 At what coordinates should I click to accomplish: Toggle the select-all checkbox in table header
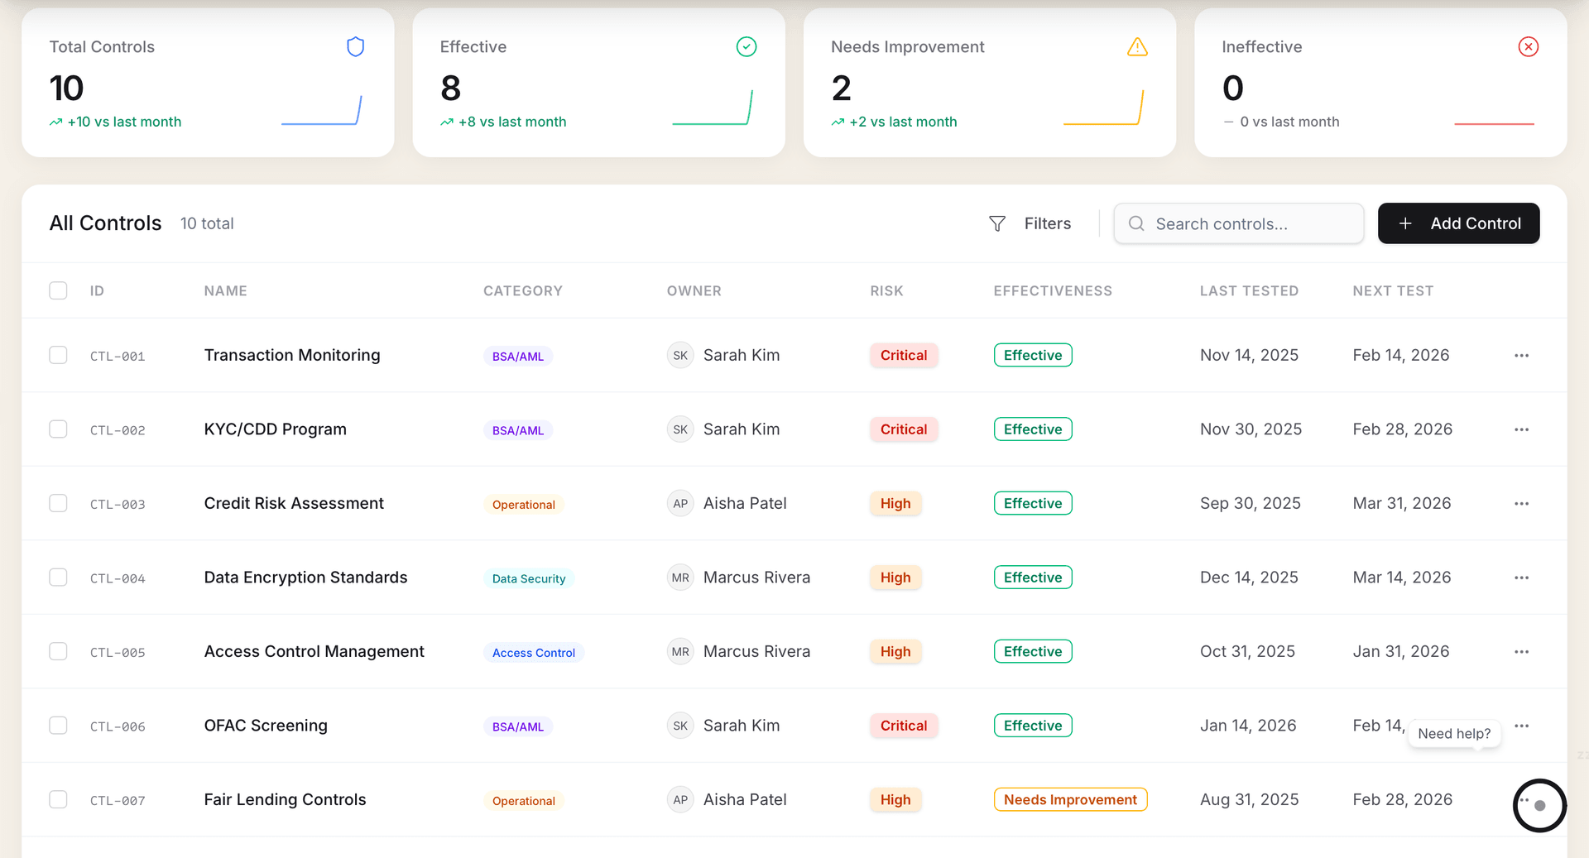[x=58, y=290]
